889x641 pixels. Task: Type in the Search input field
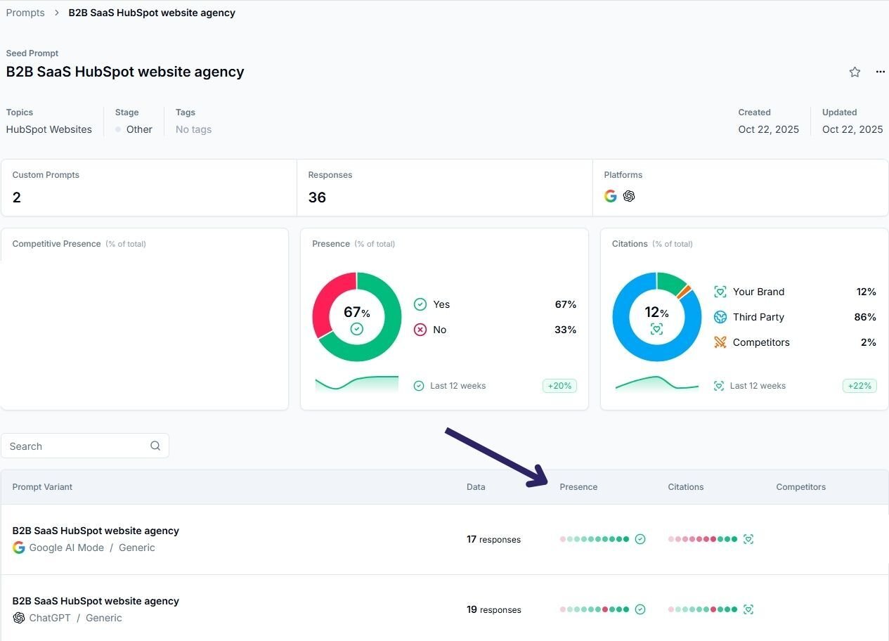coord(77,446)
